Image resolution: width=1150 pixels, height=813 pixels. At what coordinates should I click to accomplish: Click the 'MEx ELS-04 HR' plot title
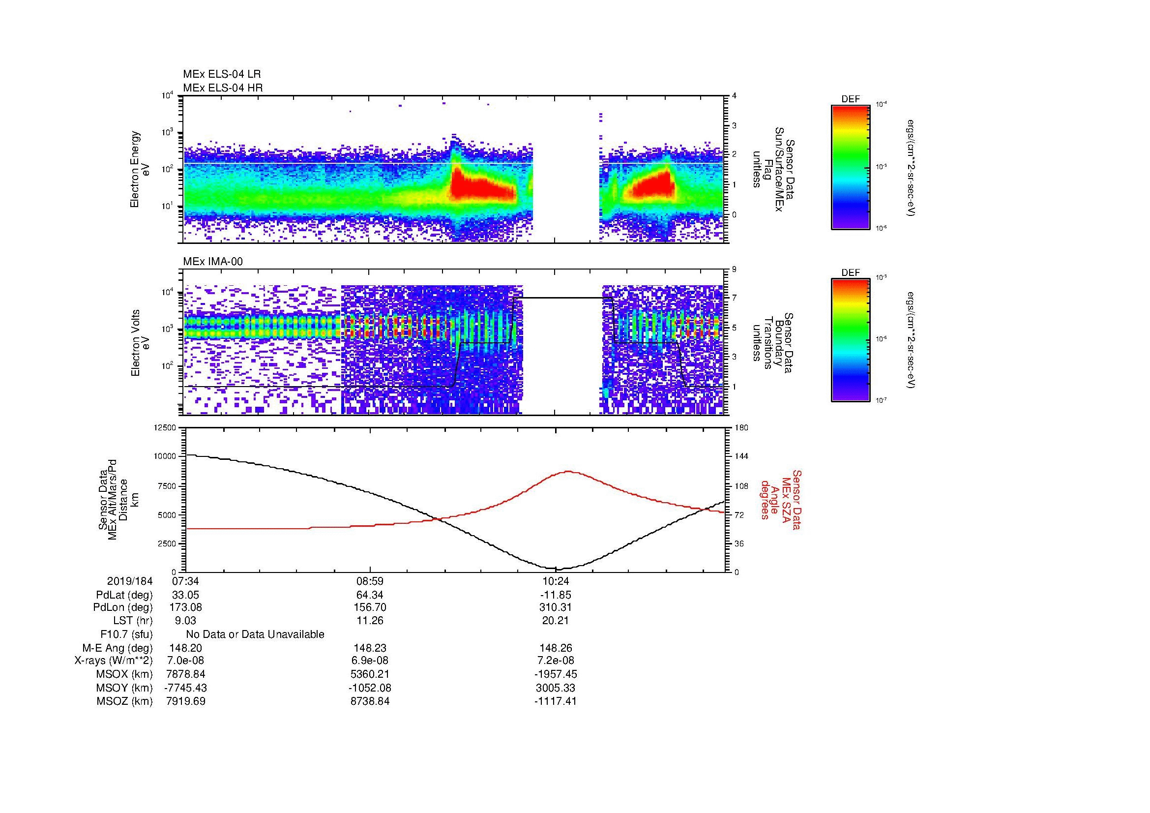point(223,88)
